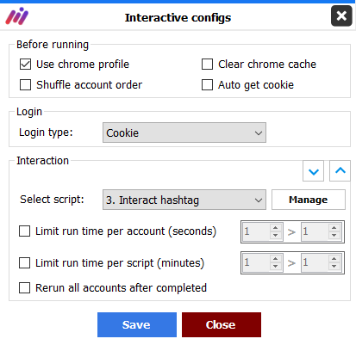Uncheck Use chrome profile
Viewport: 356px width, 345px height.
point(25,65)
